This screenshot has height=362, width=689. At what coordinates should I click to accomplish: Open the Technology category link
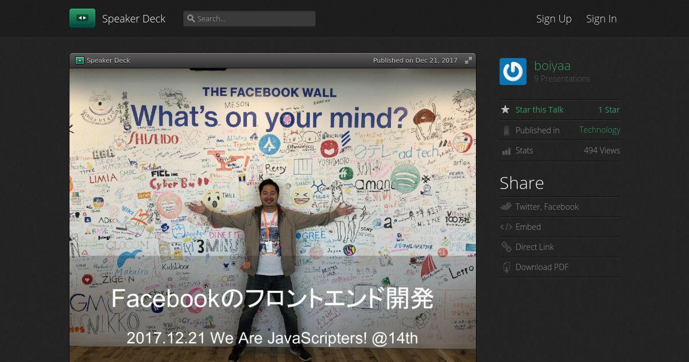click(x=599, y=130)
